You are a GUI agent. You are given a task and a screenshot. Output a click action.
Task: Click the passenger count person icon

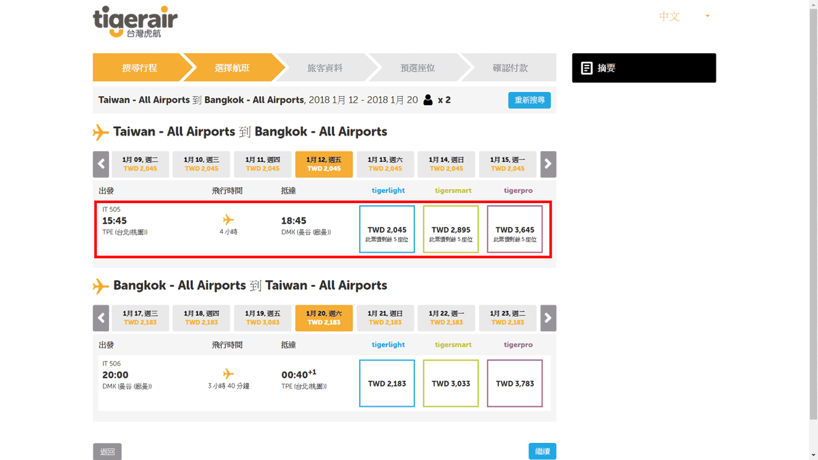(428, 100)
